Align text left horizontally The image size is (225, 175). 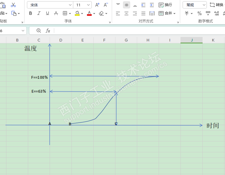coord(118,14)
